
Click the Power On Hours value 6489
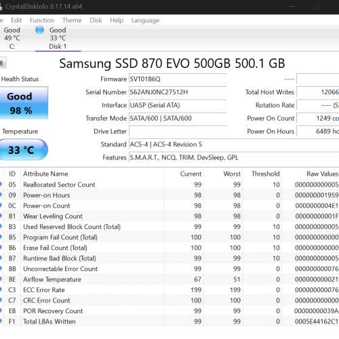click(318, 132)
